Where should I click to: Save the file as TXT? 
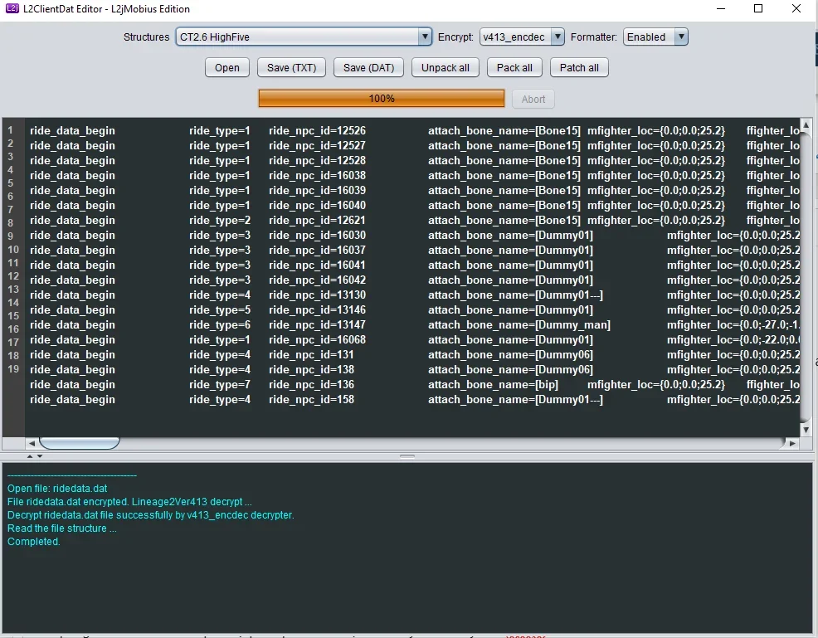coord(292,68)
